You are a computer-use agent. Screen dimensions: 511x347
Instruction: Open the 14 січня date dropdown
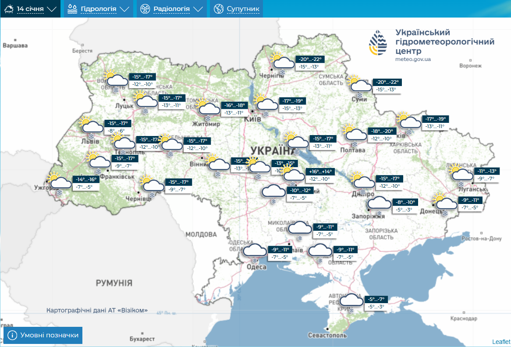tap(31, 8)
